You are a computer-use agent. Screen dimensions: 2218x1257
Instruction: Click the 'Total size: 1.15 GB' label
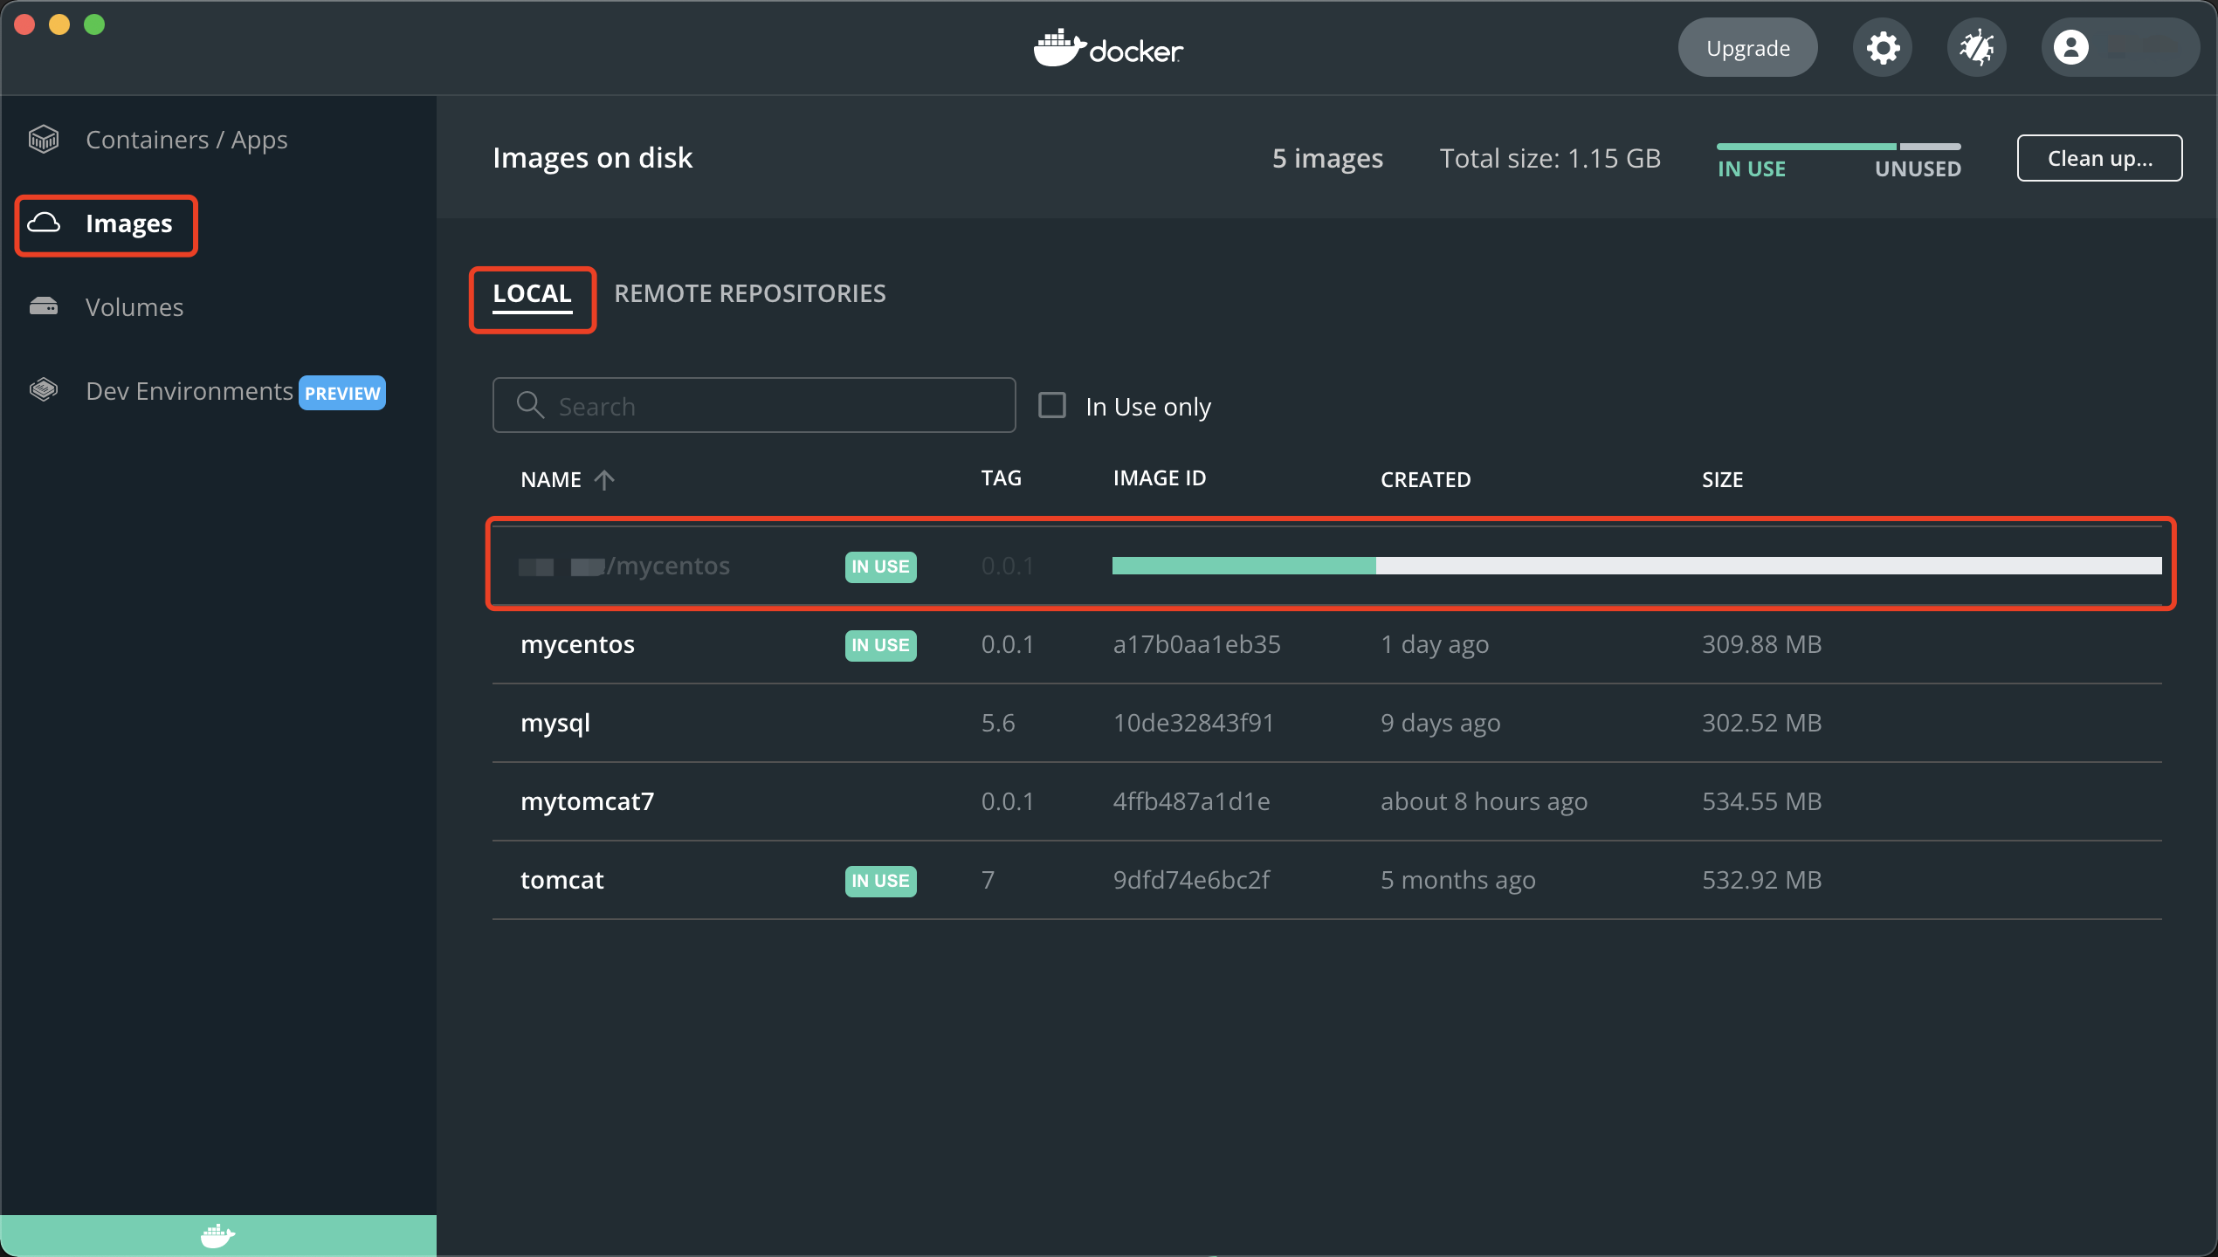pyautogui.click(x=1550, y=158)
